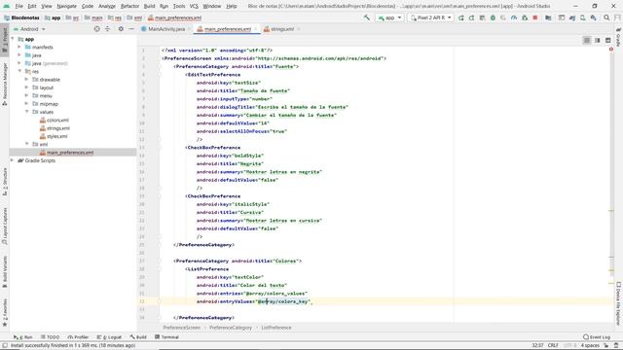Collapse the res folder
Viewport: 623px width, 350px height.
[x=19, y=71]
